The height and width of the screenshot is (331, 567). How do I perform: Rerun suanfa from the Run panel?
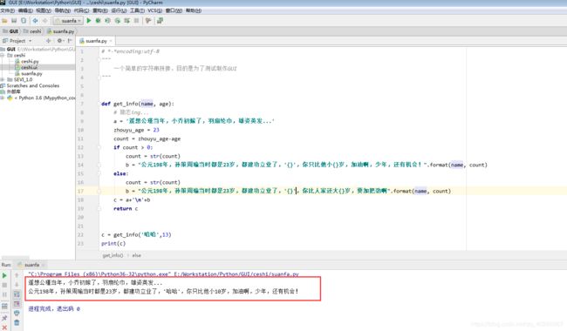pos(4,276)
